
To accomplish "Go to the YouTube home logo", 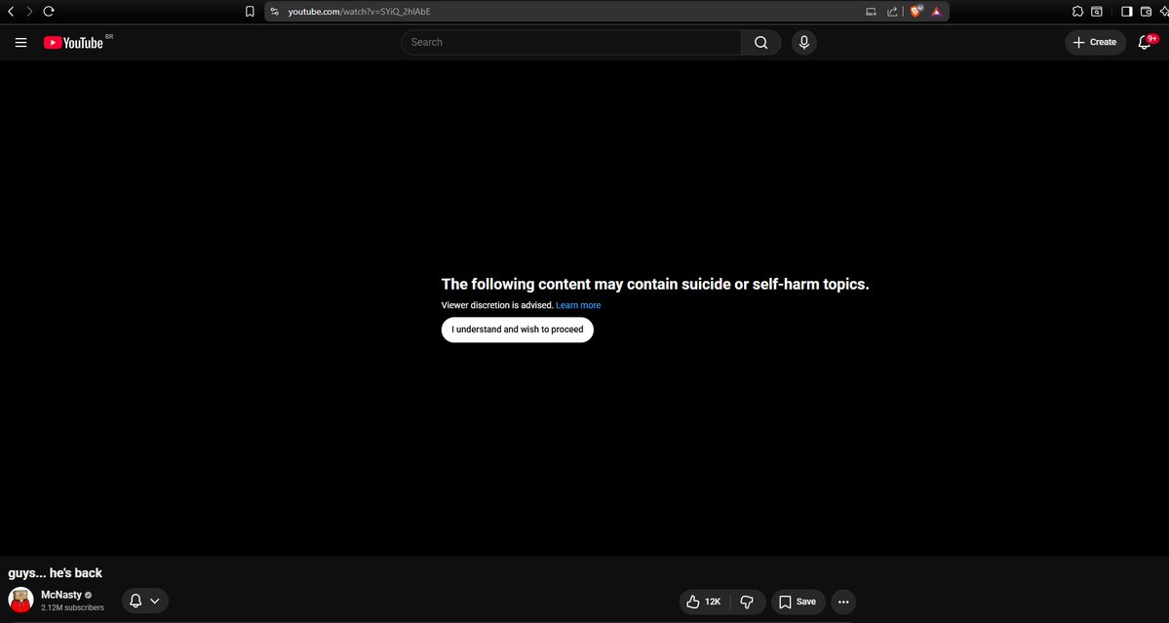I will [73, 43].
